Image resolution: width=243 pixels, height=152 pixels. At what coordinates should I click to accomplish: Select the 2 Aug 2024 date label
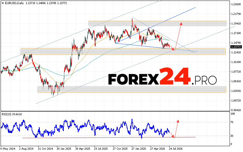[x=26, y=149]
